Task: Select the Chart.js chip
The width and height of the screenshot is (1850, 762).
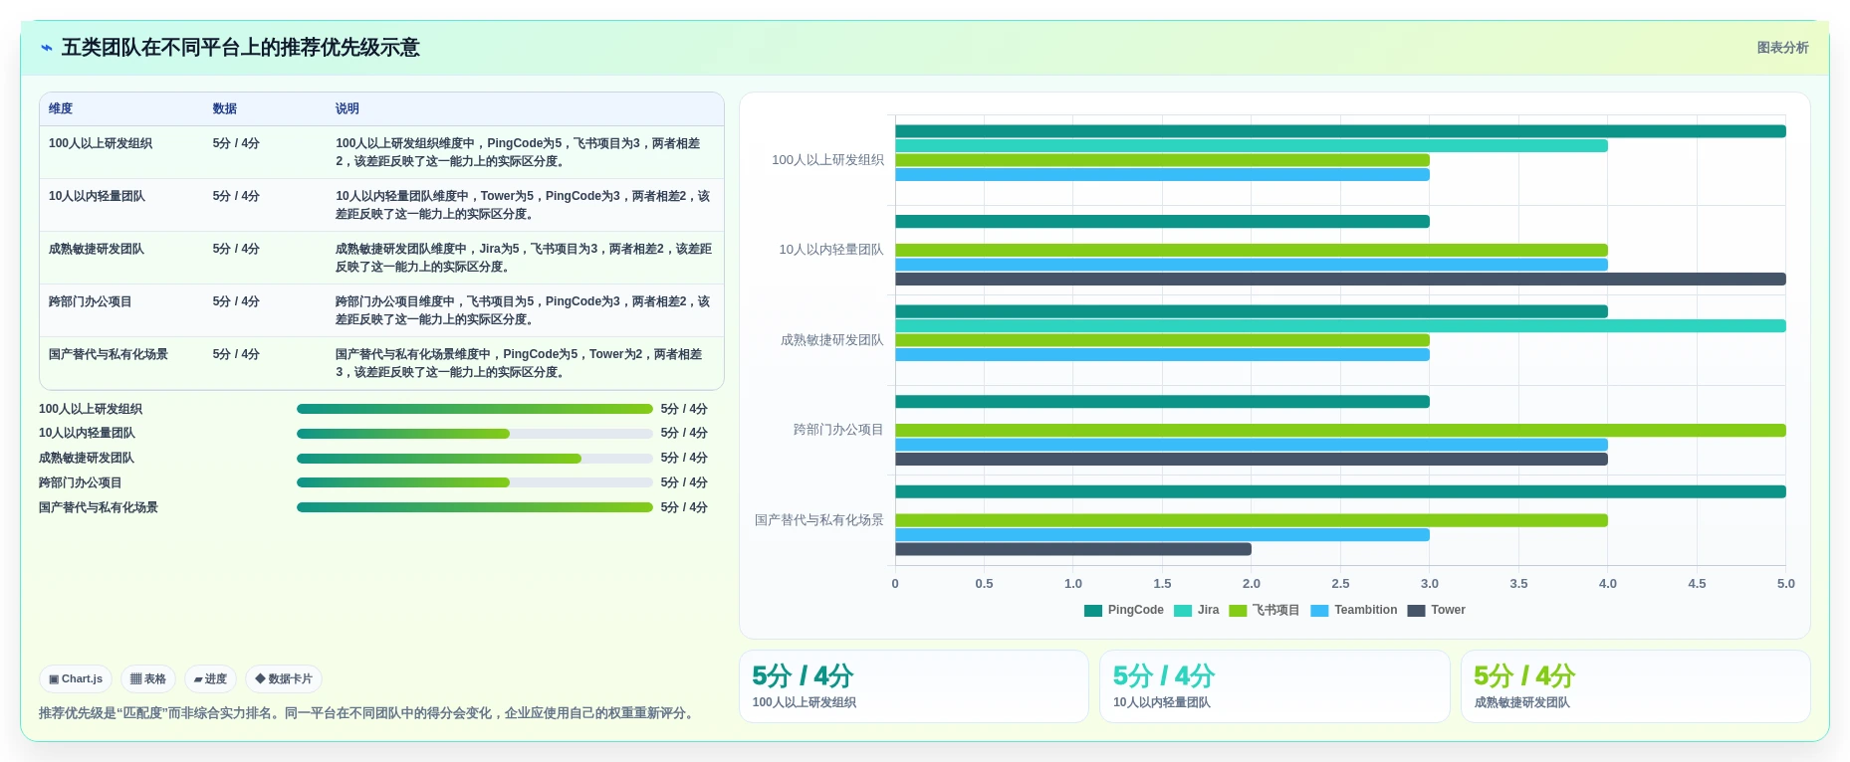Action: click(76, 679)
